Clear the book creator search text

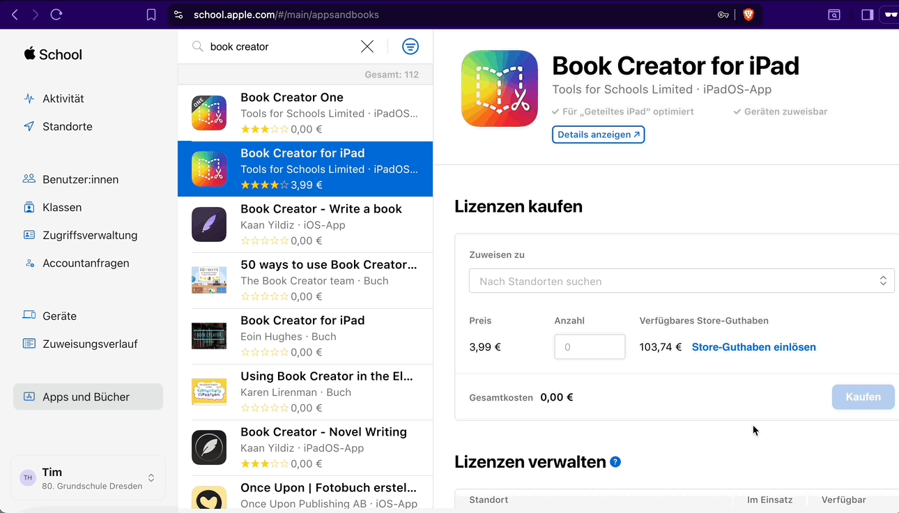(x=367, y=47)
